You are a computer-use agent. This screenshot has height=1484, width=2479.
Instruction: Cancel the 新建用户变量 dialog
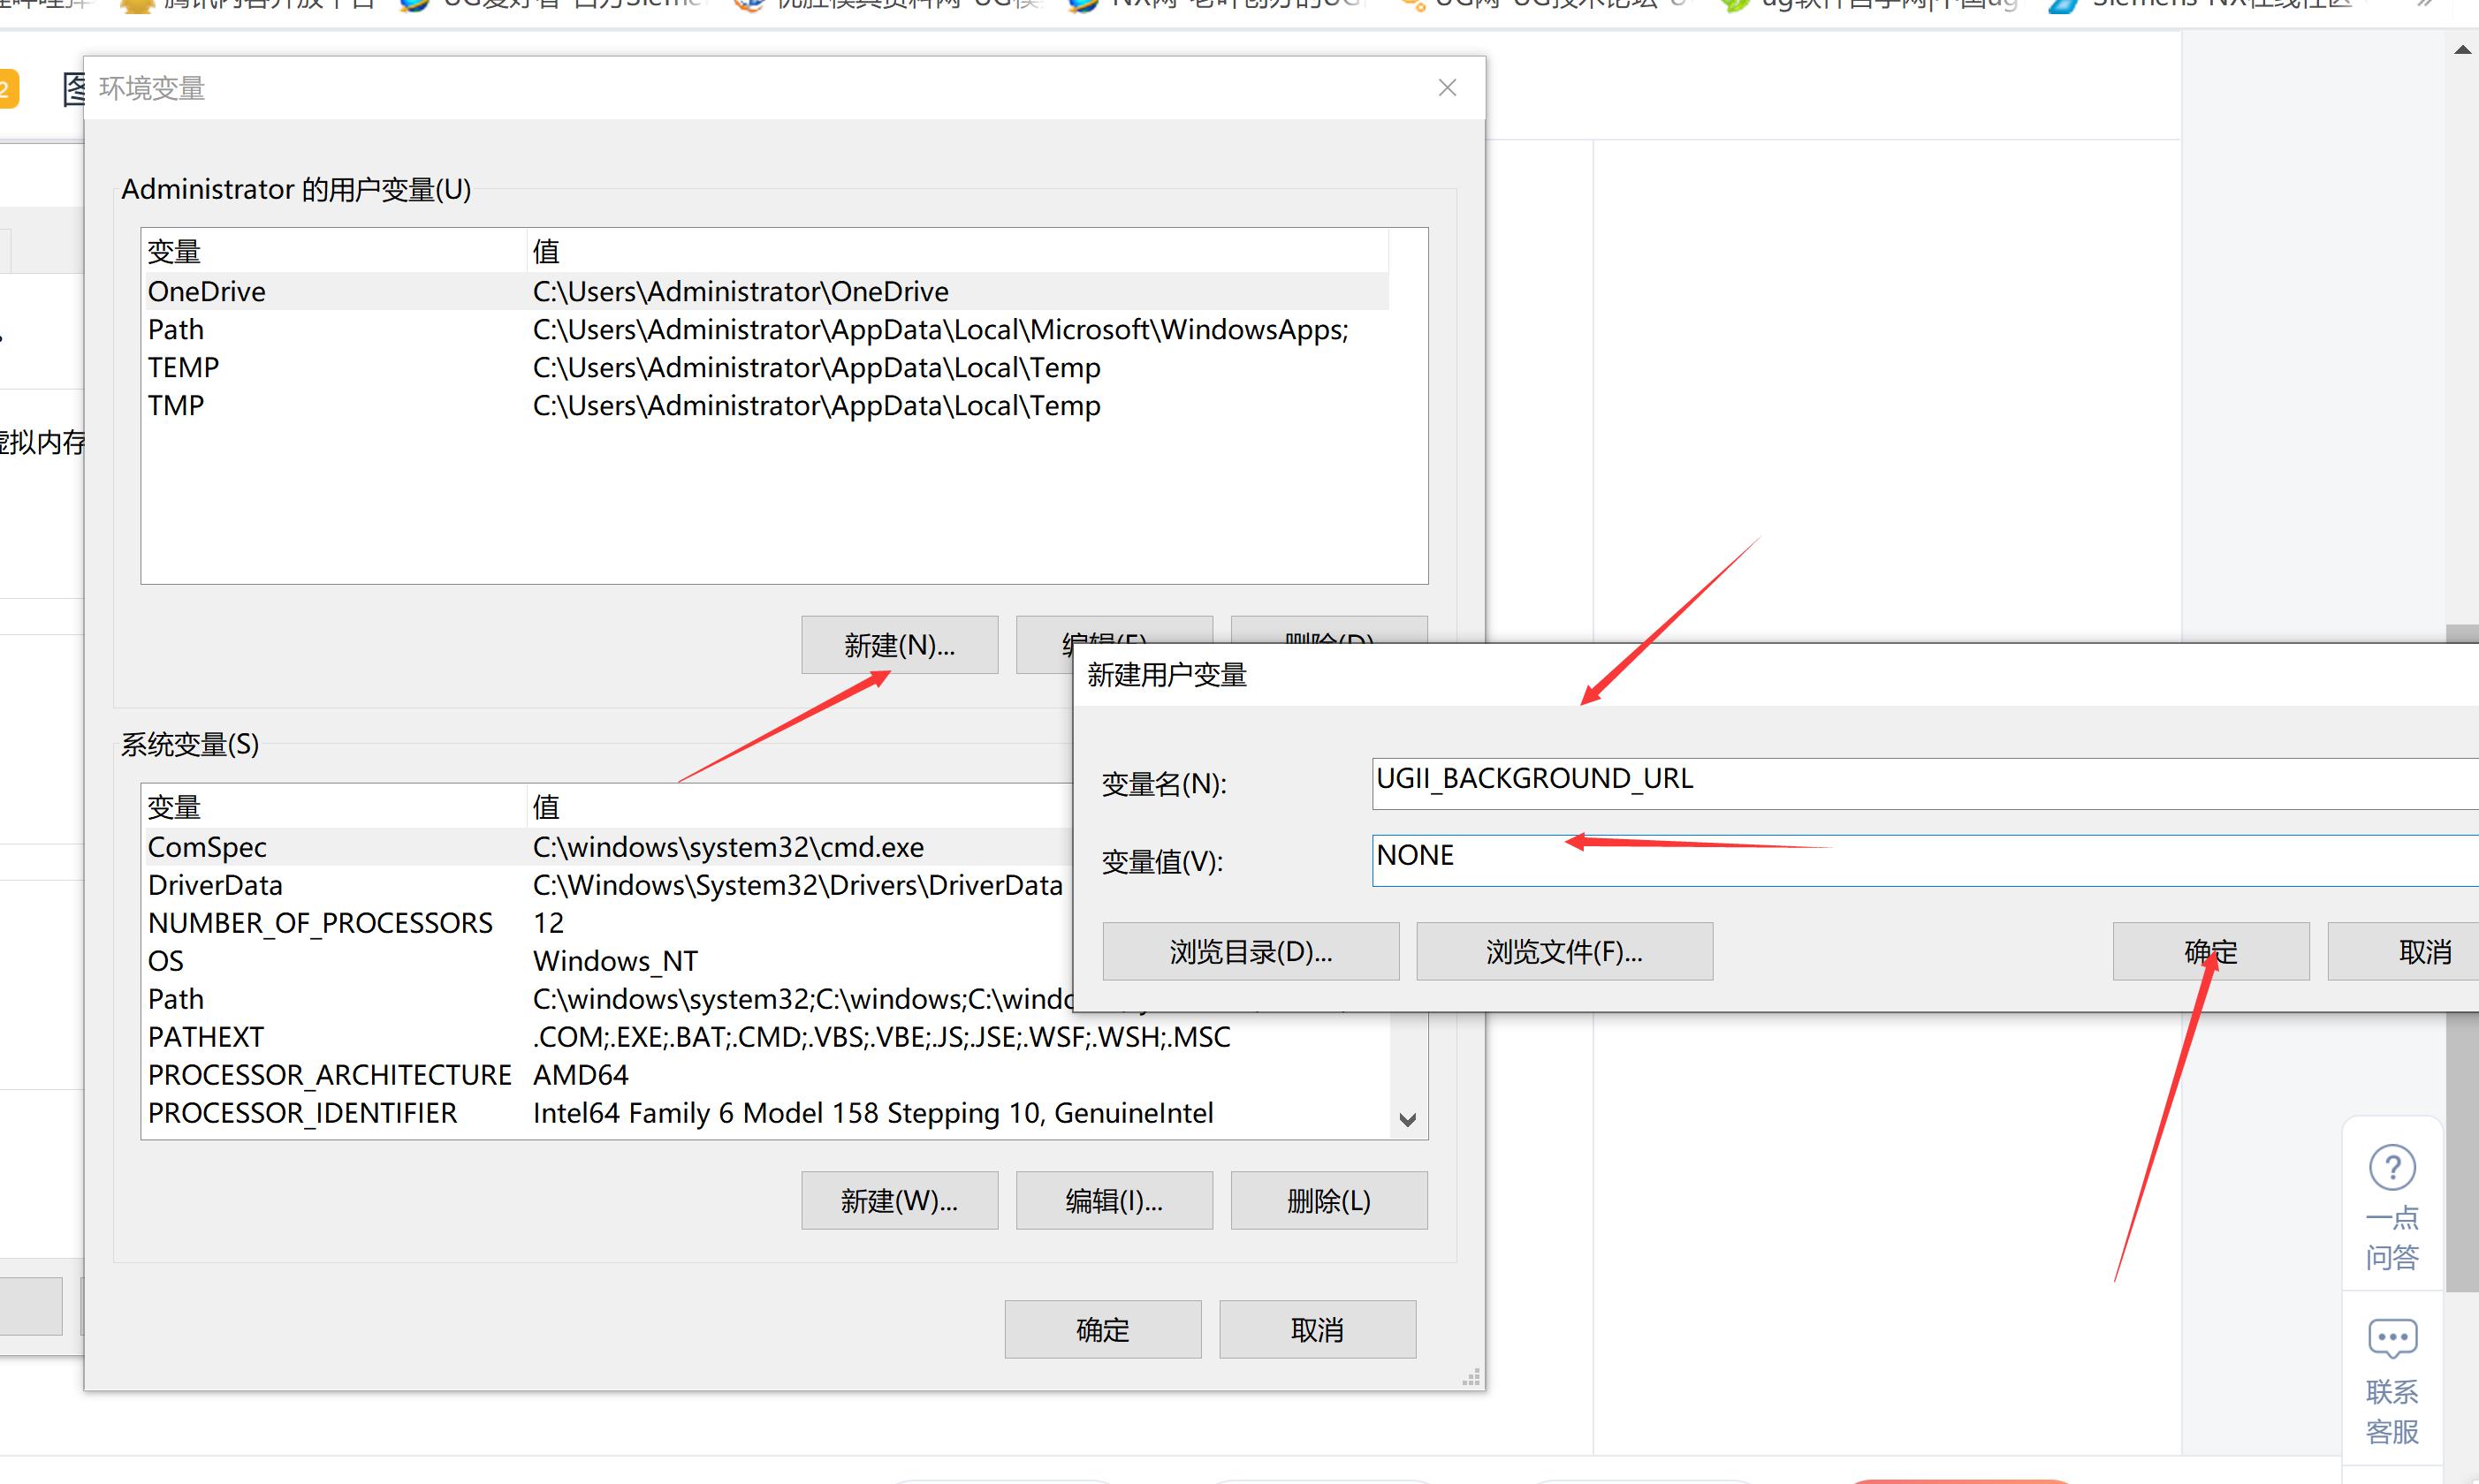click(2424, 951)
